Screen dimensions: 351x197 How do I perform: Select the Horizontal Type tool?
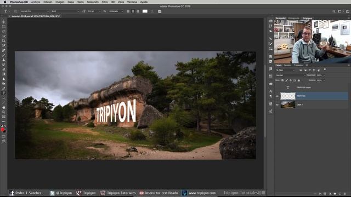[x=4, y=93]
